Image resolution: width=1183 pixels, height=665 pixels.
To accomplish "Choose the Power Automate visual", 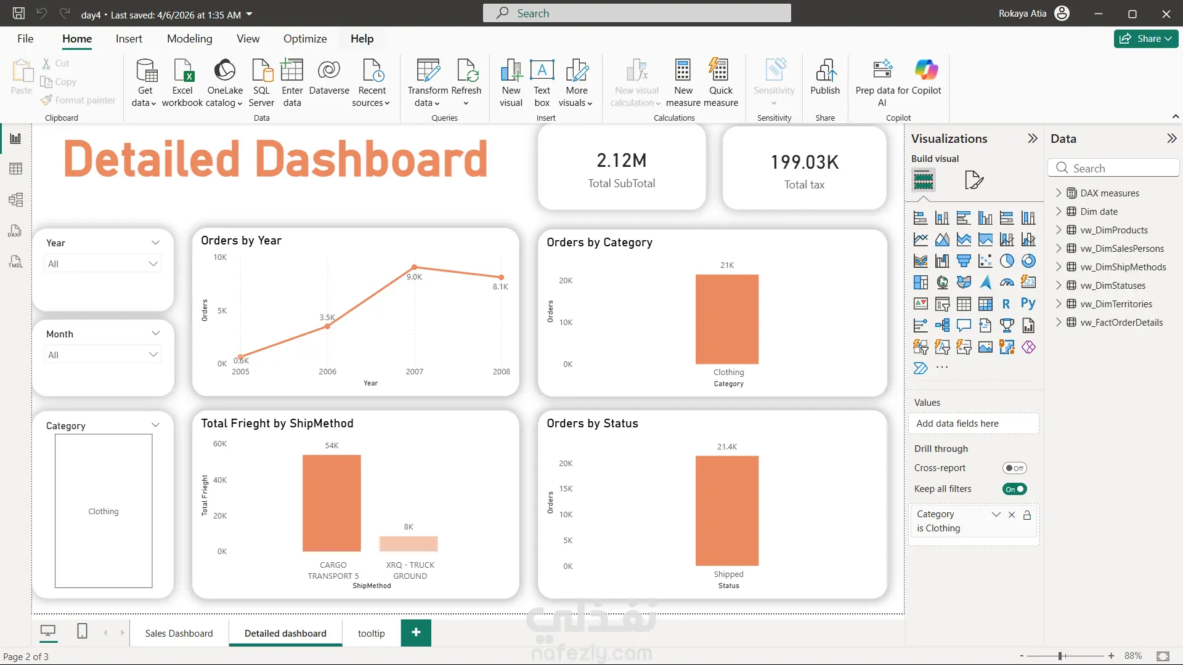I will (x=921, y=368).
